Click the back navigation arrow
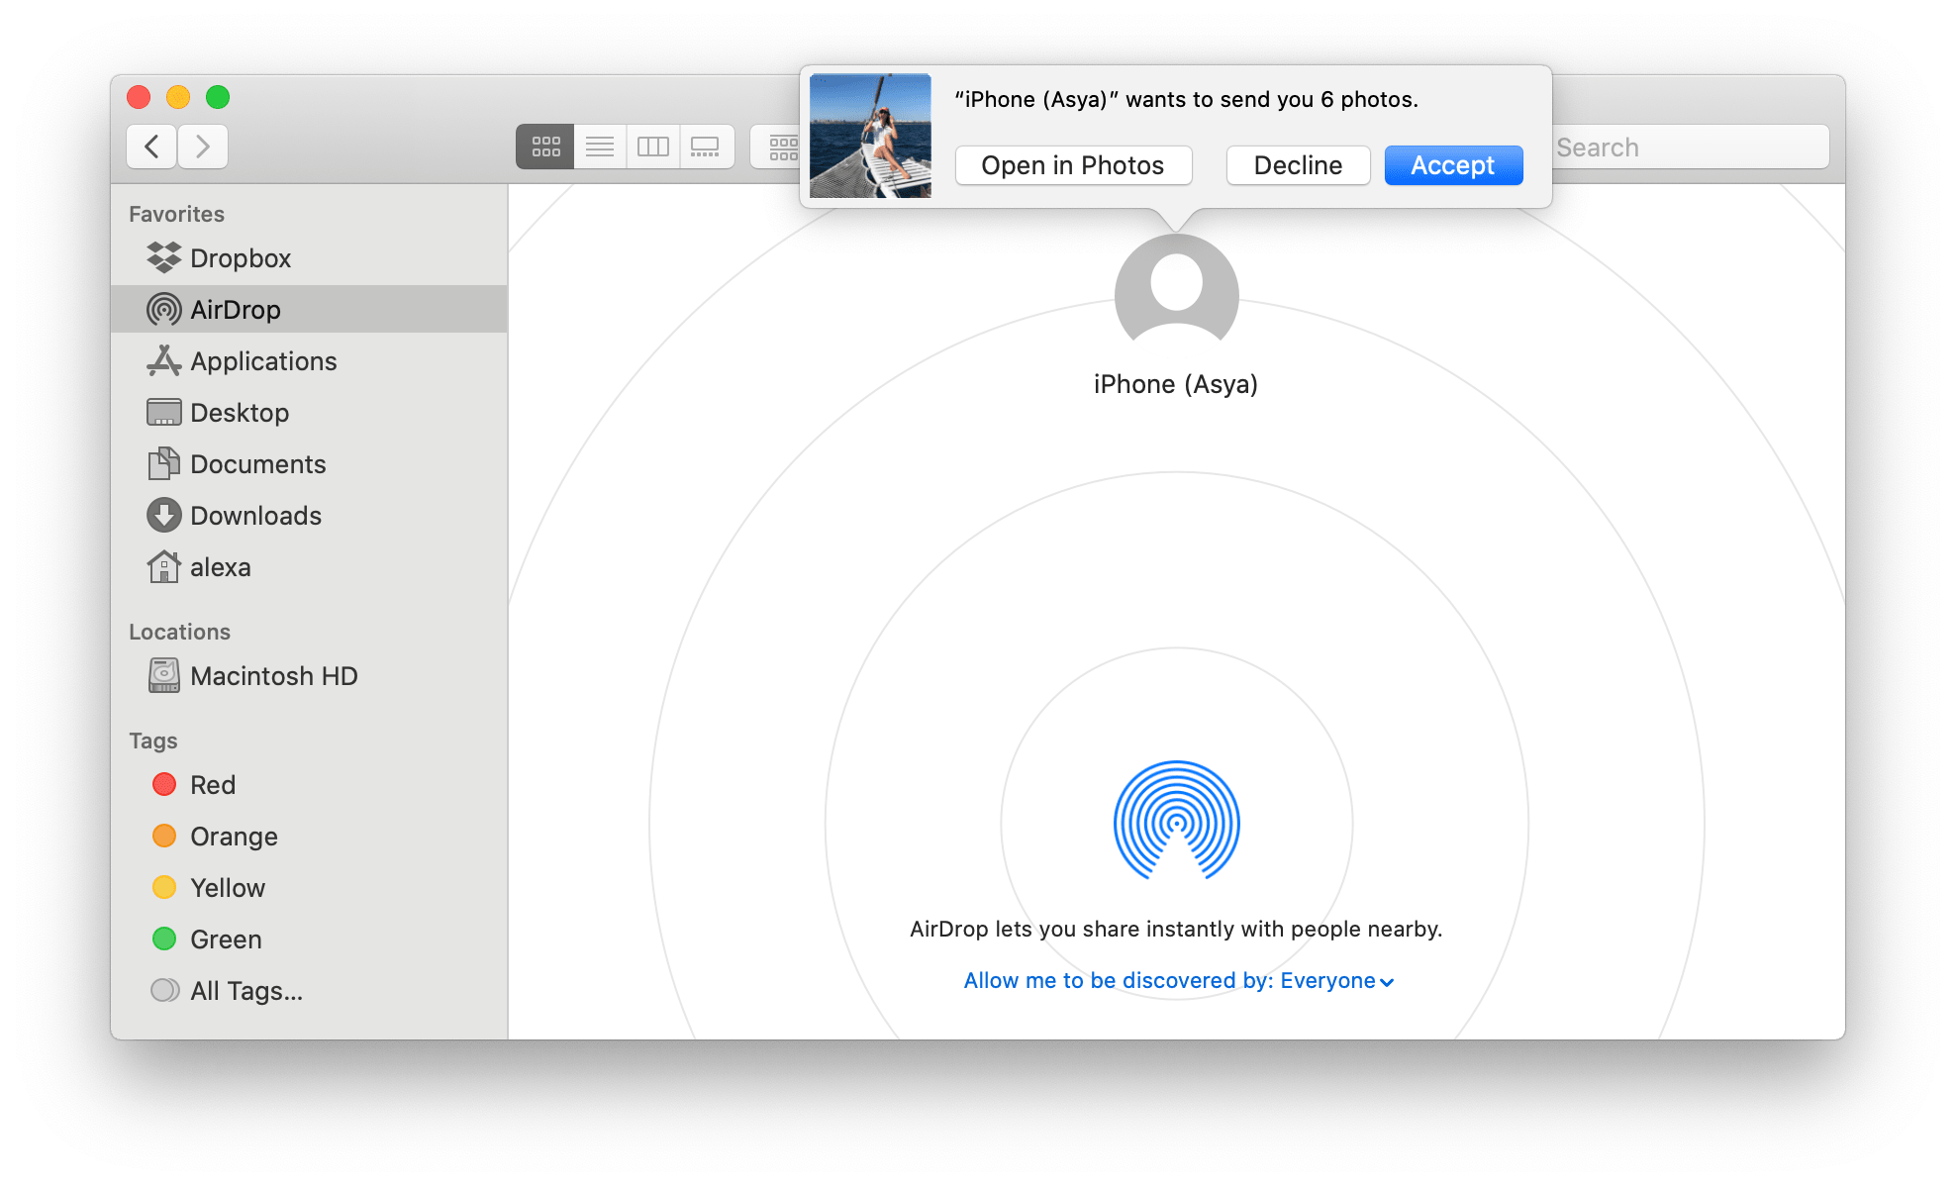The height and width of the screenshot is (1186, 1956). [152, 146]
